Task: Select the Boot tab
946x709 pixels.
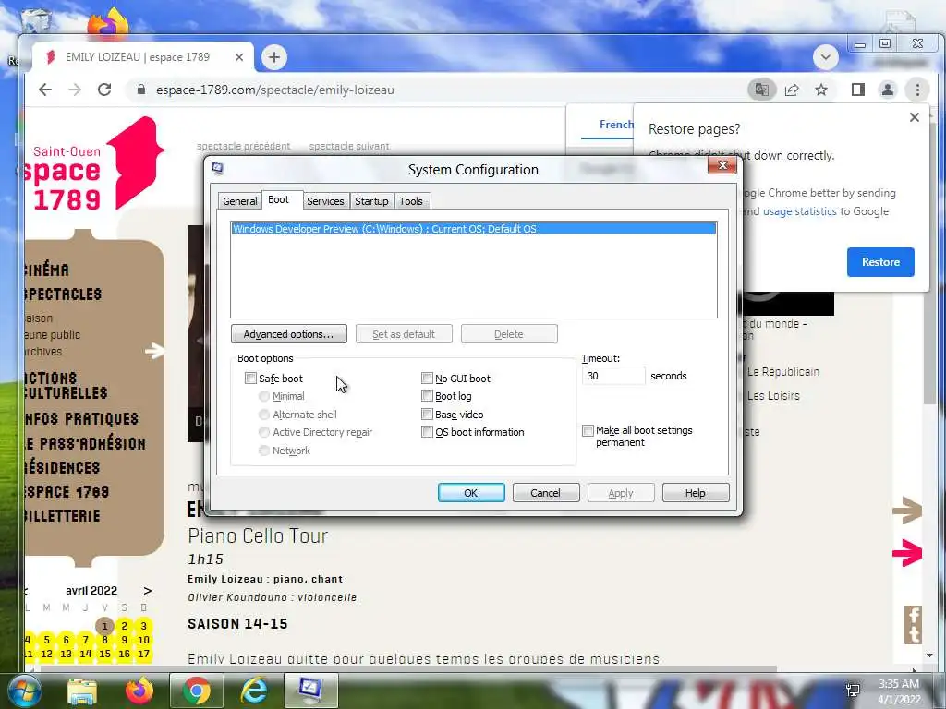Action: [278, 199]
